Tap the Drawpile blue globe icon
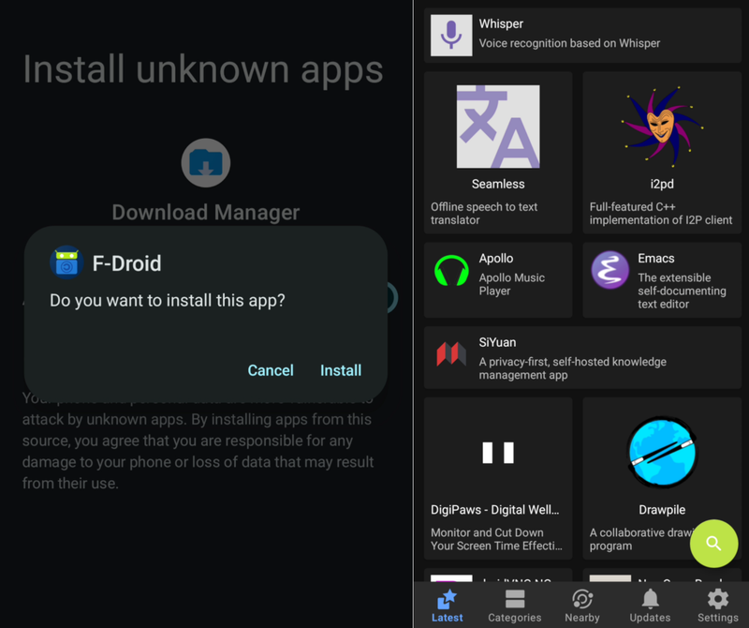 [x=662, y=453]
